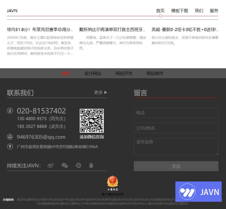This screenshot has height=209, width=226.
Task: Click the 电话 input field
Action: coord(176,113)
